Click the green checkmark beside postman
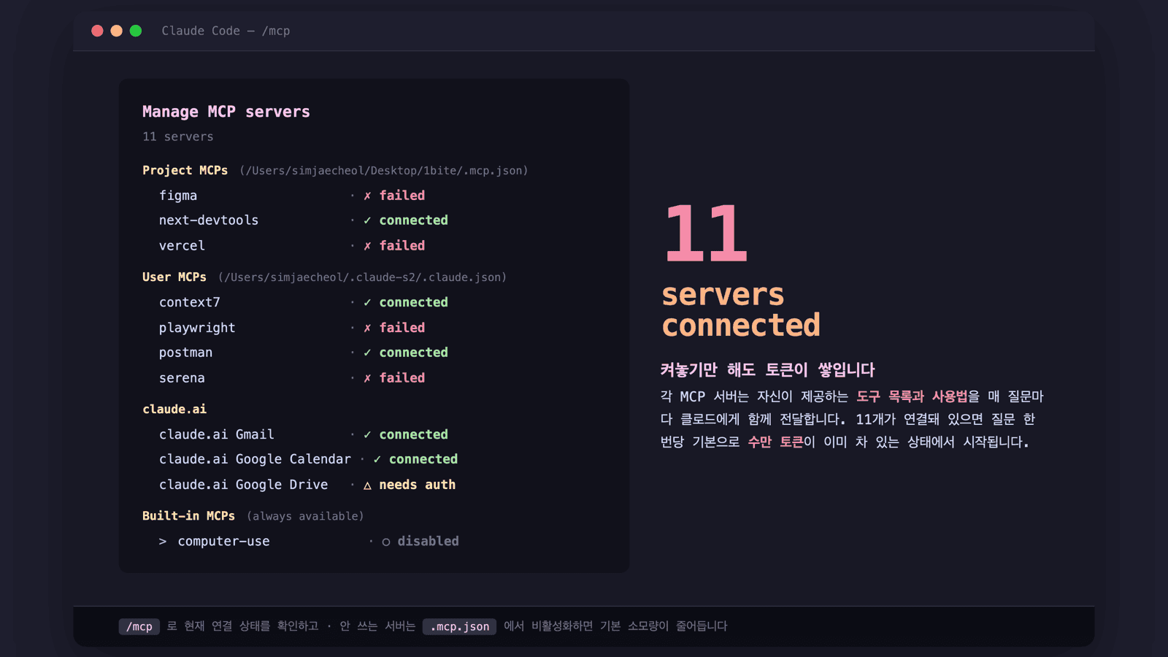1168x657 pixels. (367, 353)
